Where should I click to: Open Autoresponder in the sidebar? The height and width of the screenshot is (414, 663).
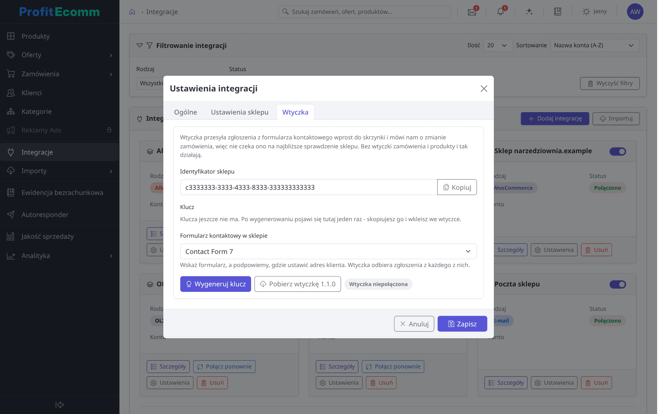click(x=59, y=215)
